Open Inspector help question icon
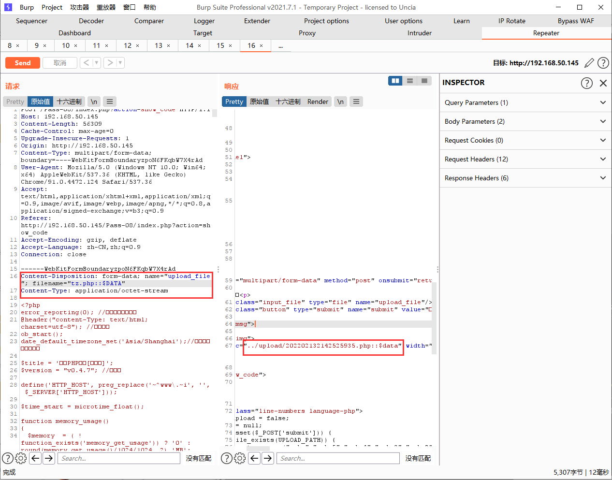The width and height of the screenshot is (612, 480). point(586,83)
